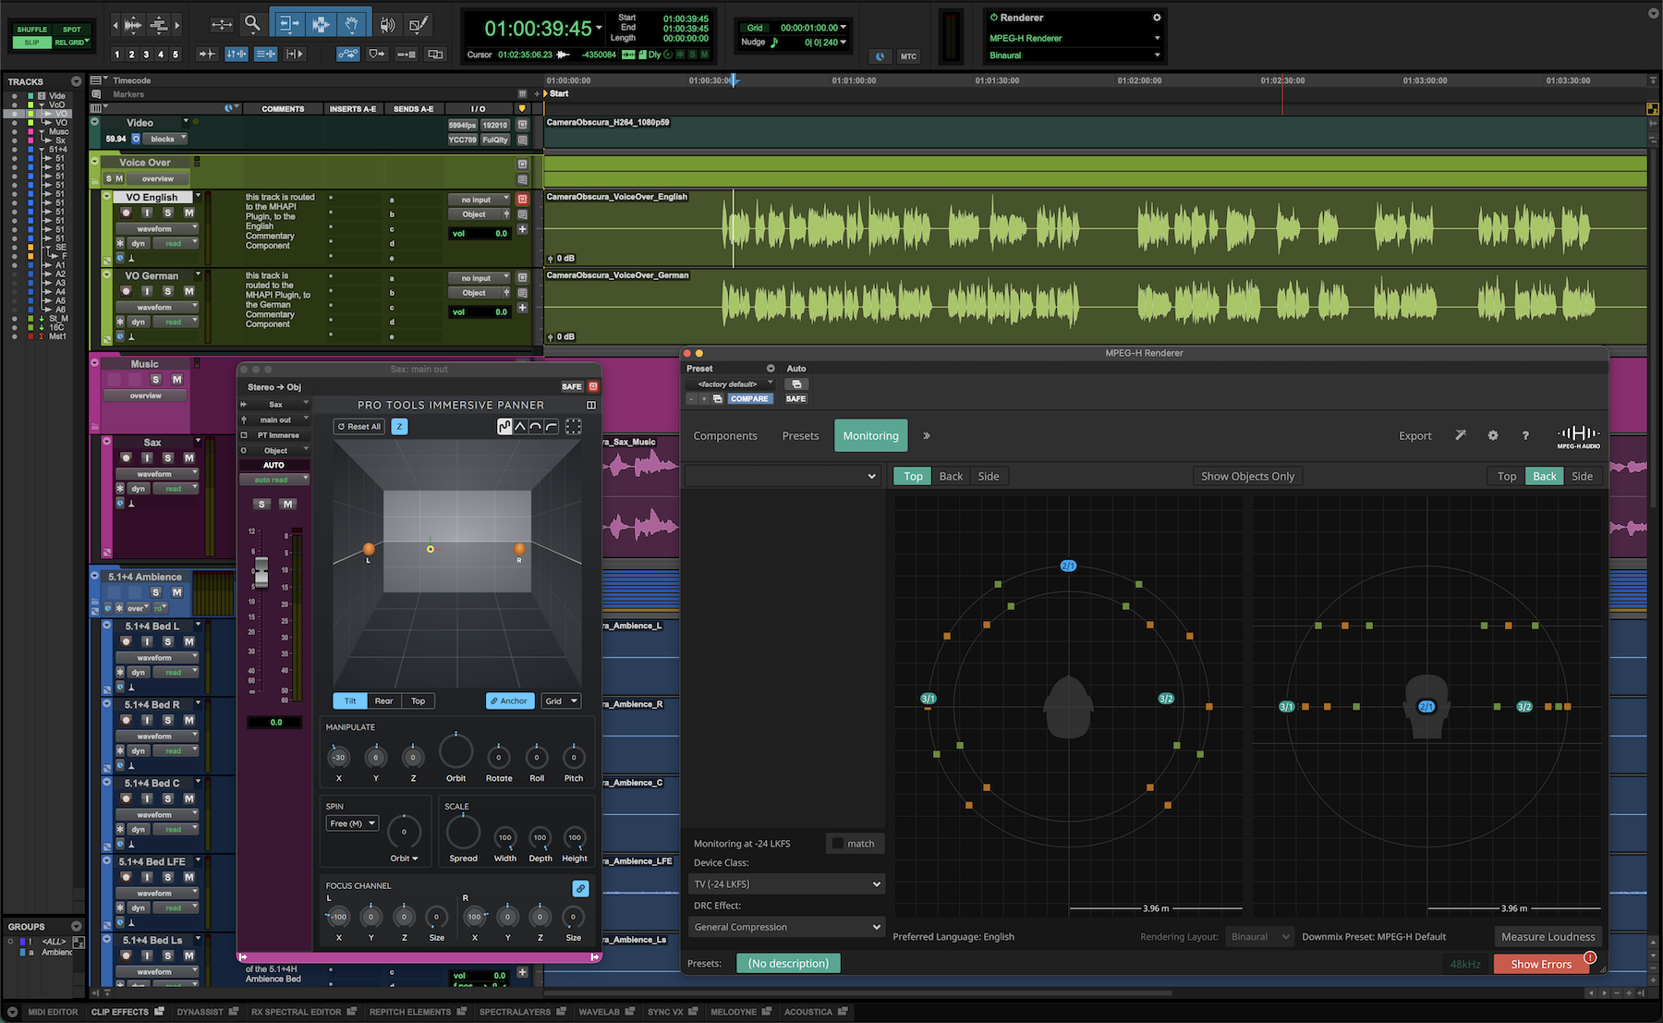Open MPEG-H Renderer settings gear
This screenshot has height=1023, width=1663.
coord(1493,435)
